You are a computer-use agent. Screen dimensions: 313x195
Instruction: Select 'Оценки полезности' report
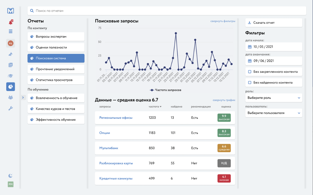point(56,47)
